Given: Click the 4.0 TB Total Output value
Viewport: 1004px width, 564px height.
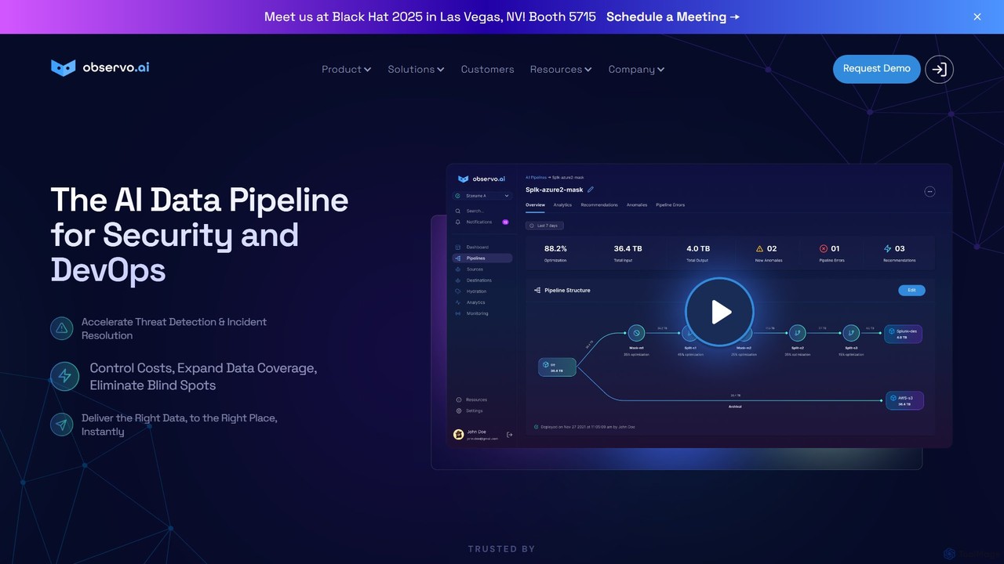Looking at the screenshot, I should coord(698,248).
